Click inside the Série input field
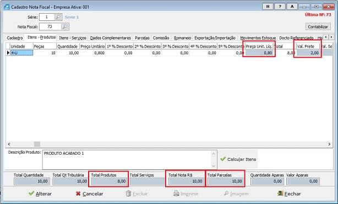Screen dimensions: 338x204 47,17
